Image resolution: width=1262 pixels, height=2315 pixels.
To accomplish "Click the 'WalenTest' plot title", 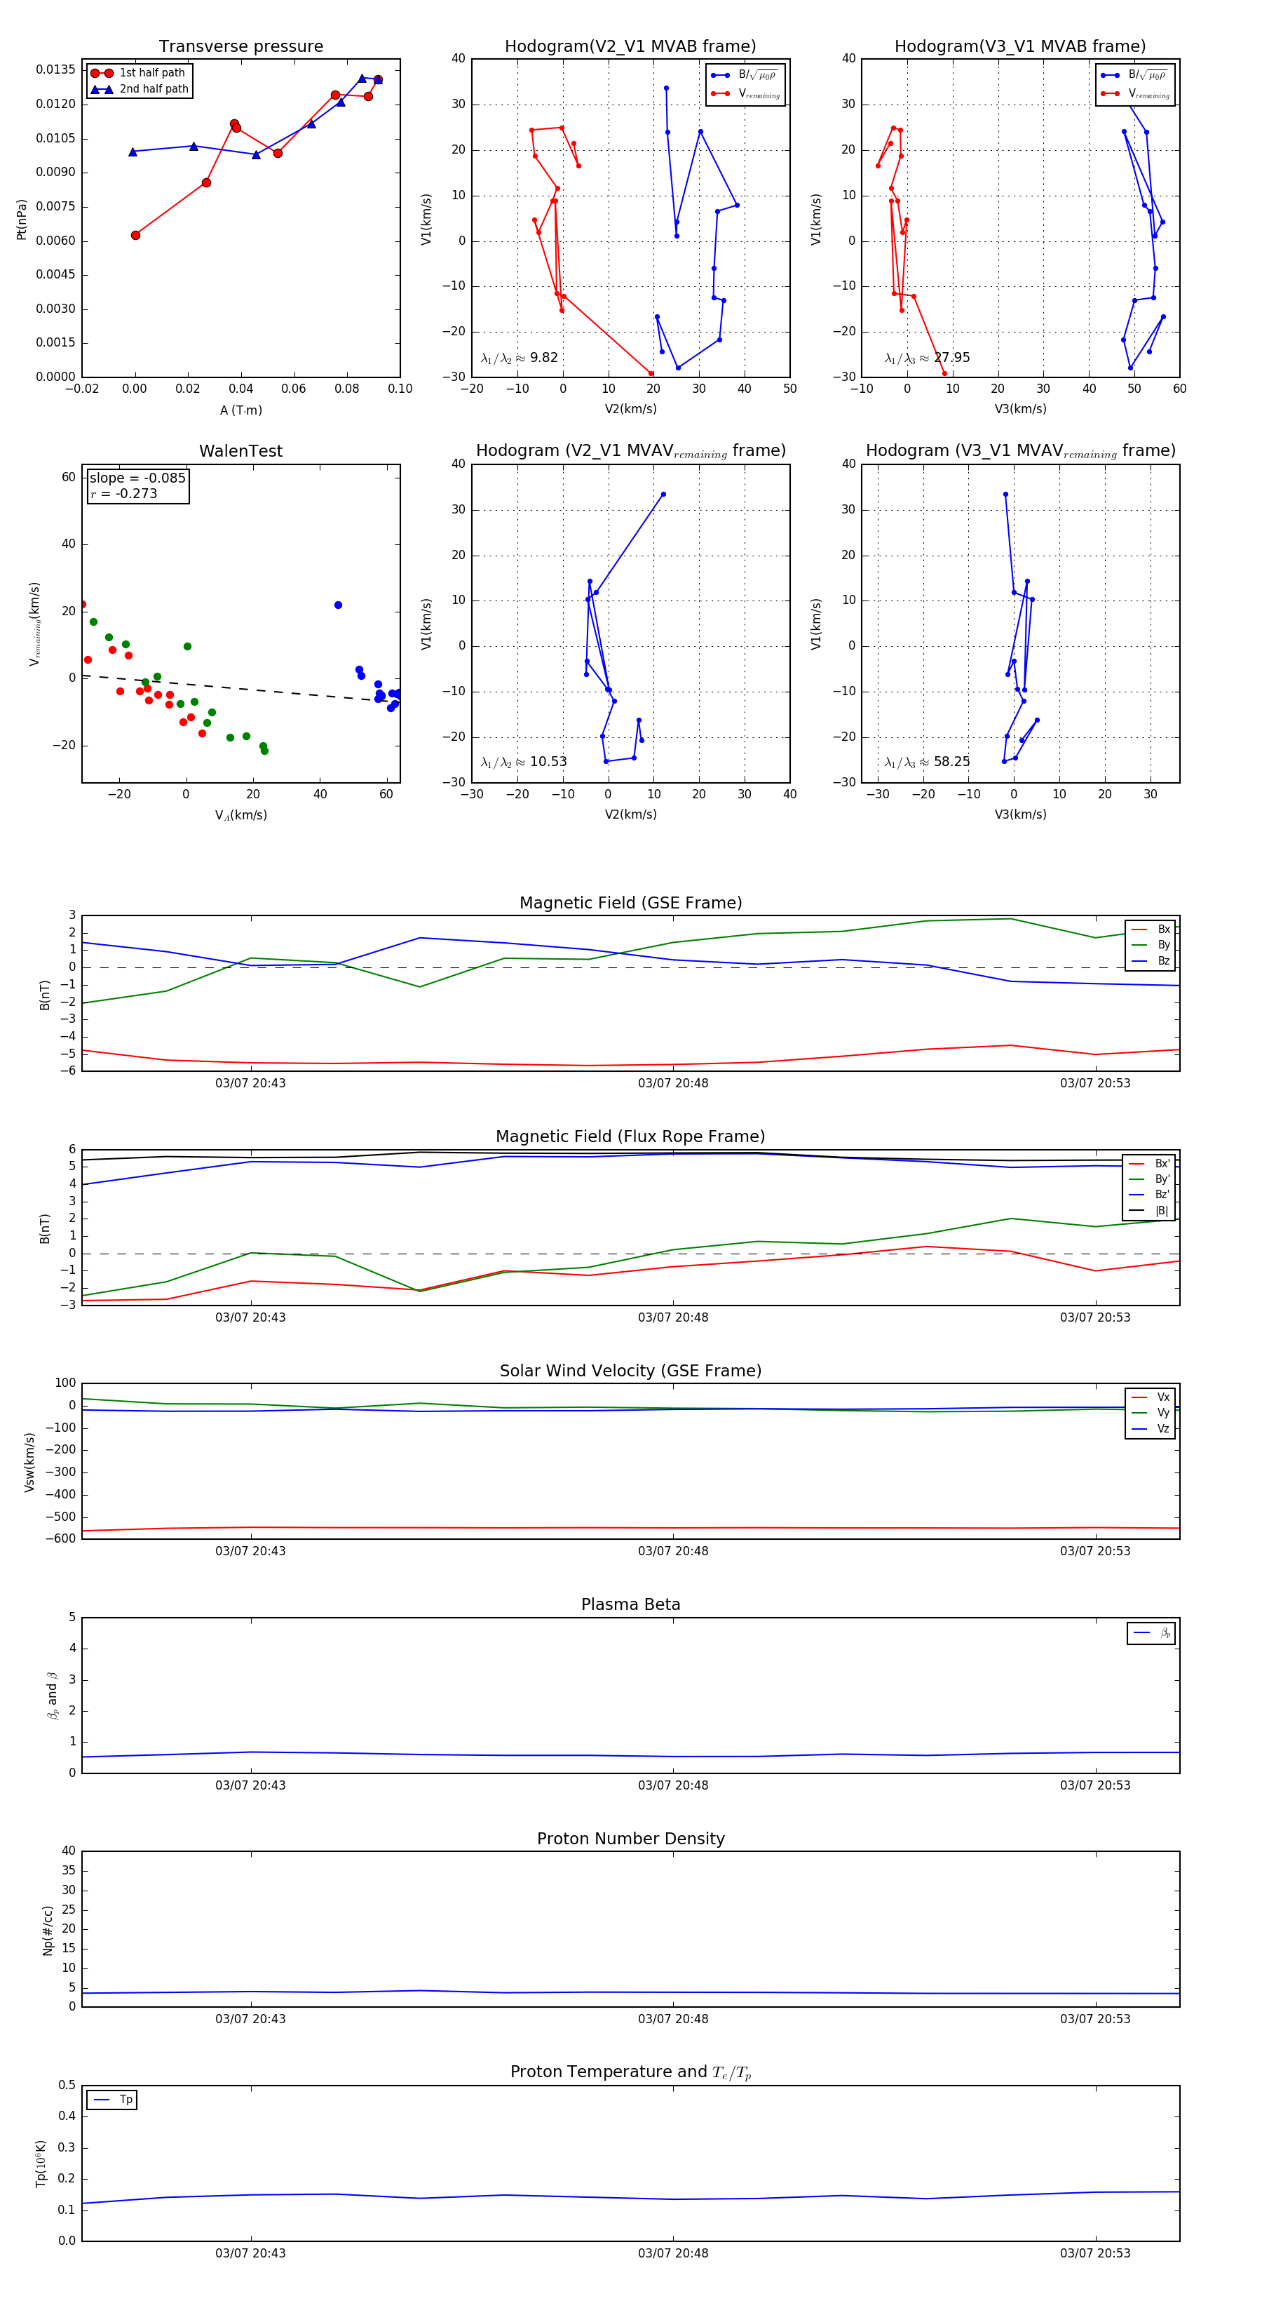I will [x=240, y=451].
